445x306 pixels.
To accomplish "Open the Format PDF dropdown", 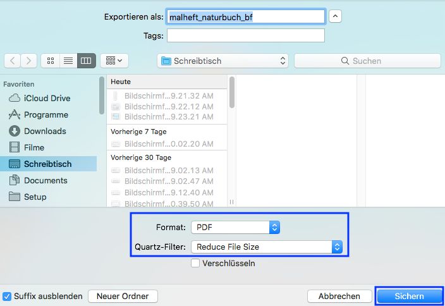I will [236, 228].
